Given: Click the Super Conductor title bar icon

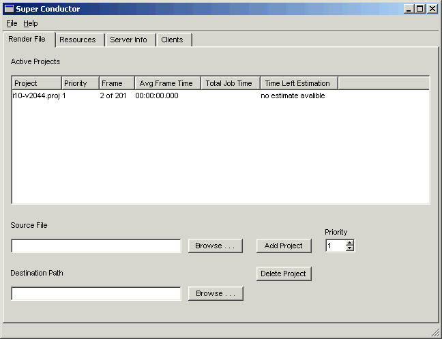Looking at the screenshot, I should (9, 9).
